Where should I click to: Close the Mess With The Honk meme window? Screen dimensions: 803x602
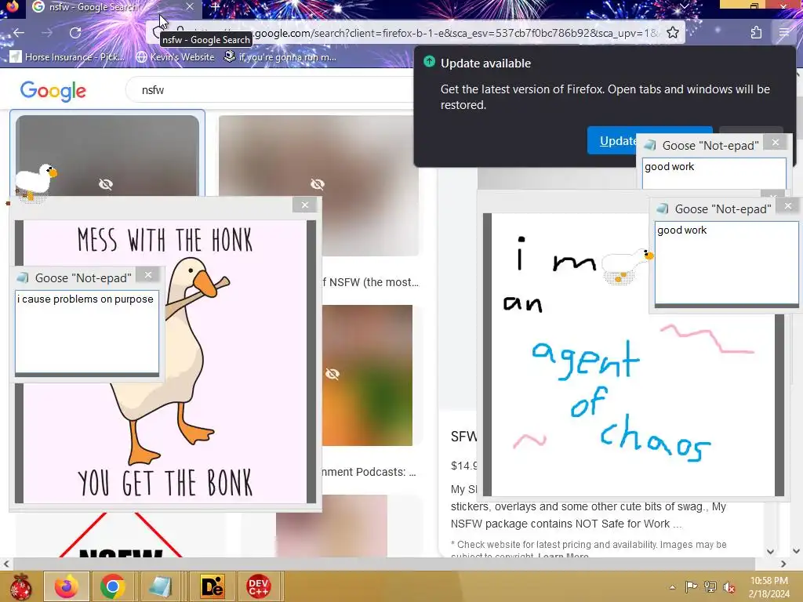point(305,205)
